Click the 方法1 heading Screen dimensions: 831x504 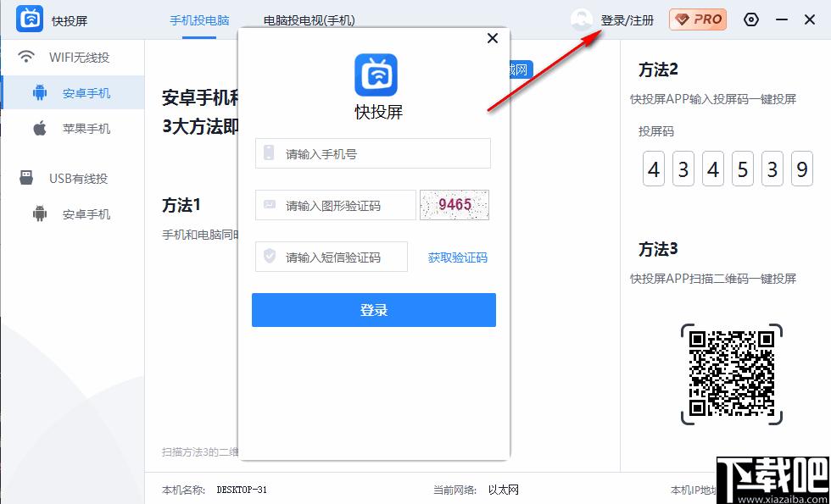point(181,205)
